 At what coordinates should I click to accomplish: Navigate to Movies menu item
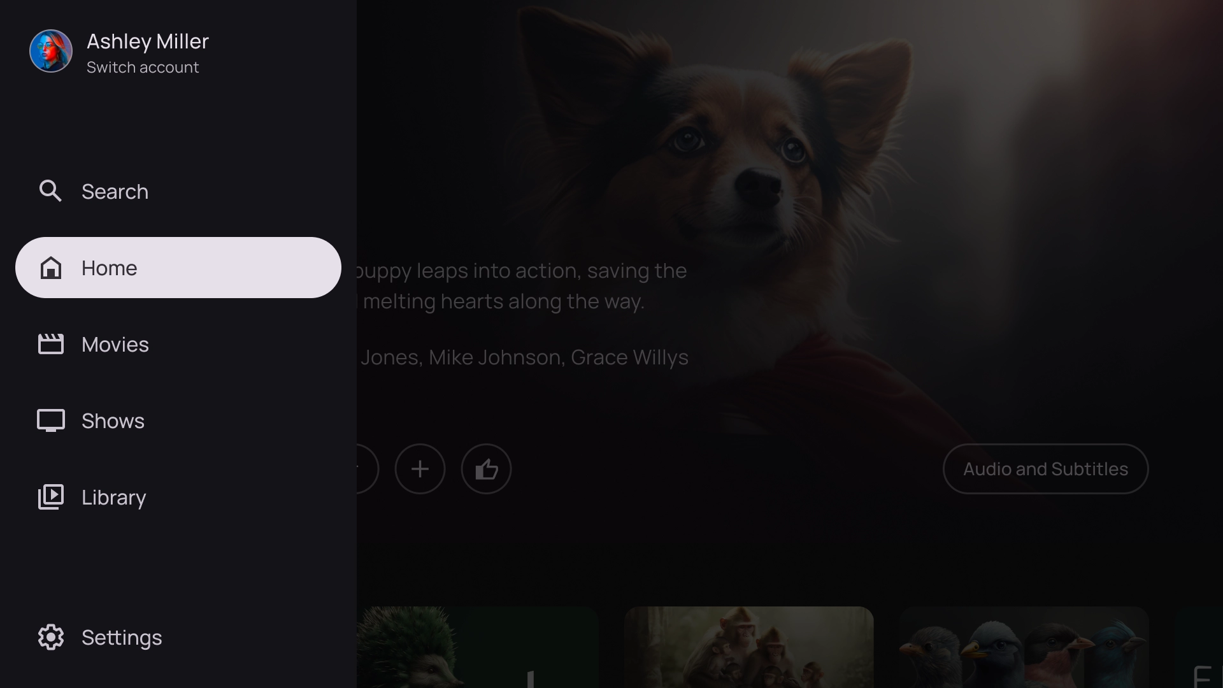tap(178, 343)
